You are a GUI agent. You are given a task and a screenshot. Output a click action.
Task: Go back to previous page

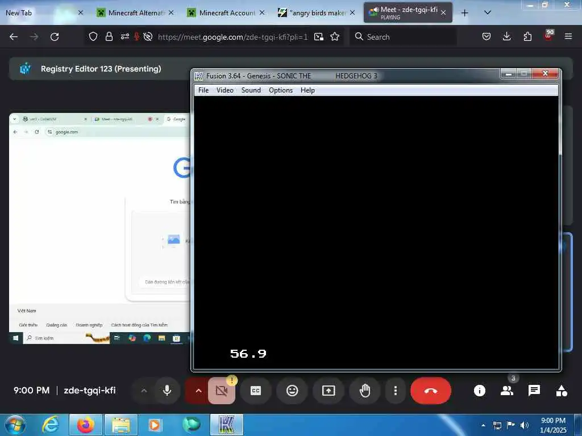[x=14, y=37]
